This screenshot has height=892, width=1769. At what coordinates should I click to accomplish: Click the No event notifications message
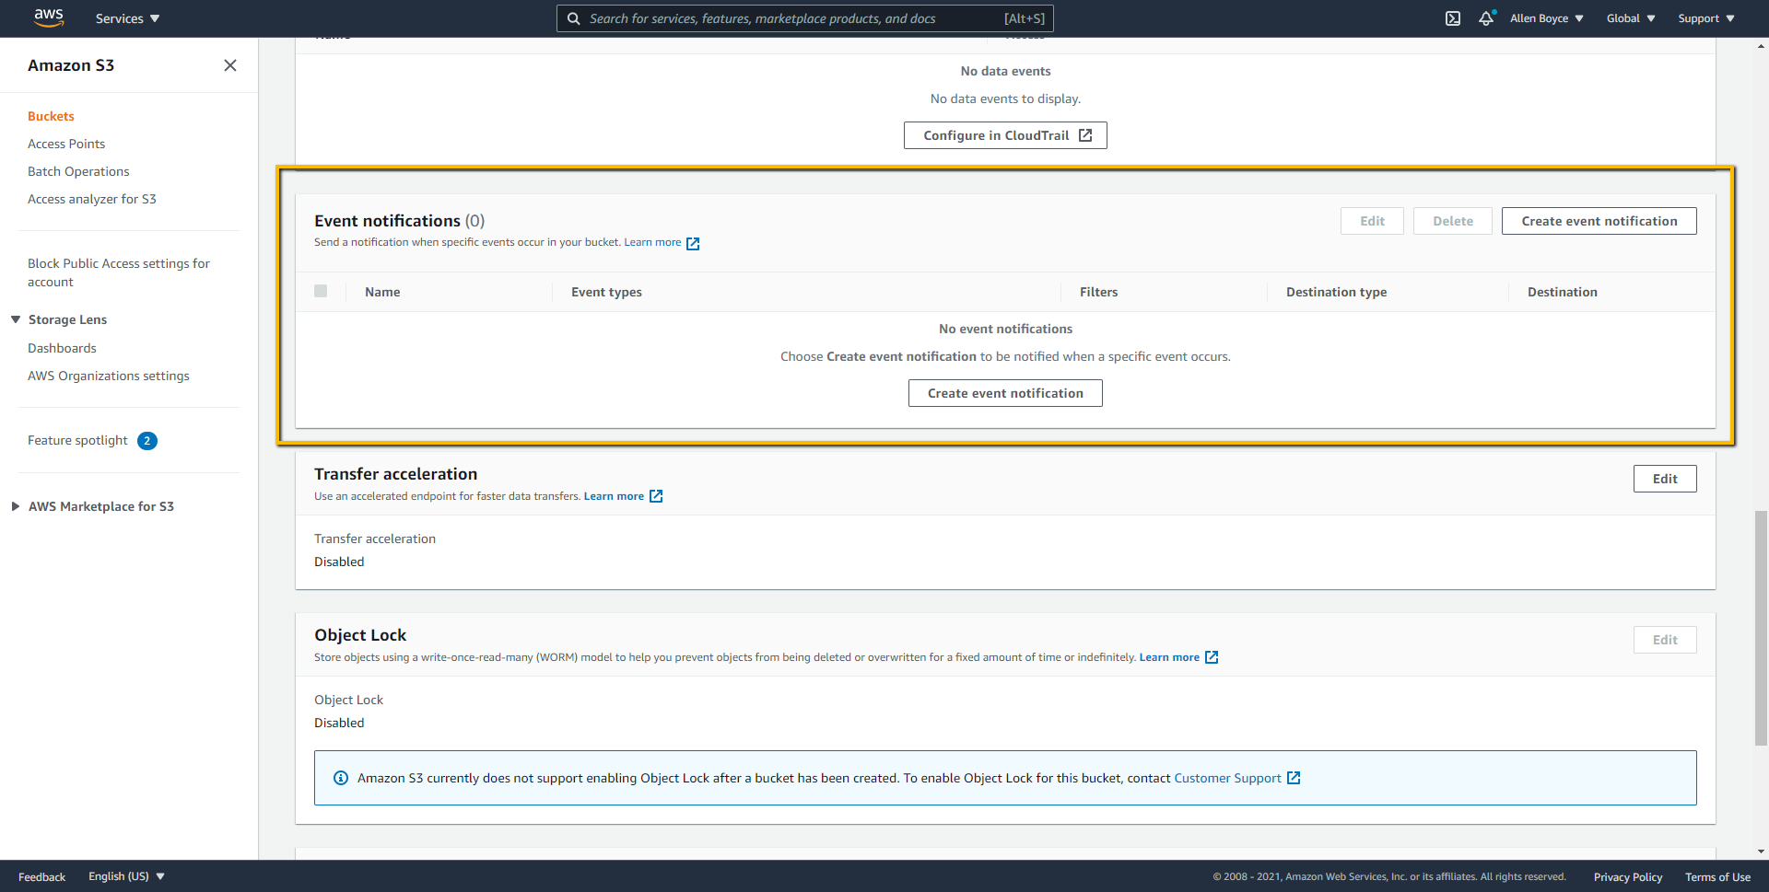pyautogui.click(x=1005, y=329)
